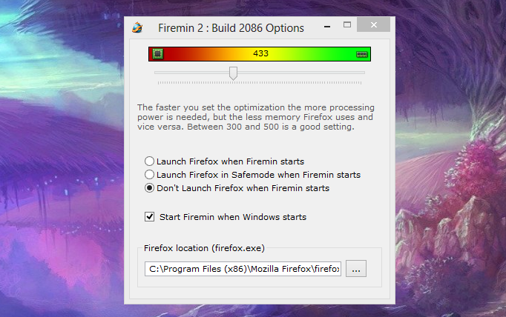Uncheck Start Firemin when Windows starts

pos(149,216)
